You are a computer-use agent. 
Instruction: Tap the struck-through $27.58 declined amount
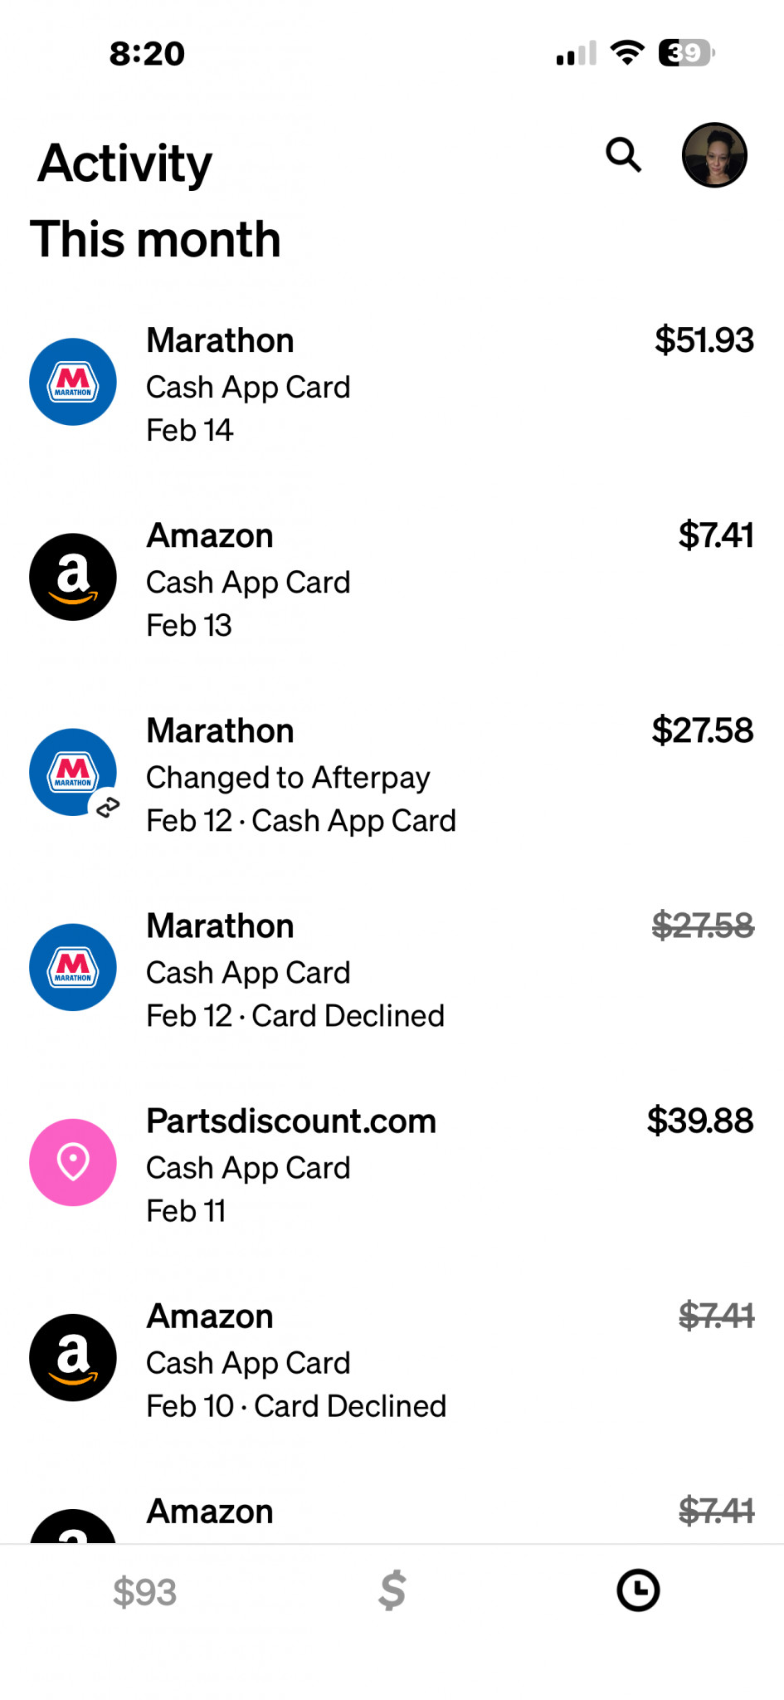point(703,926)
